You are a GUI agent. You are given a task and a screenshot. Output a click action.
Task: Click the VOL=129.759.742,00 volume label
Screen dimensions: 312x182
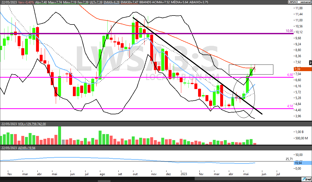[x=32, y=124]
